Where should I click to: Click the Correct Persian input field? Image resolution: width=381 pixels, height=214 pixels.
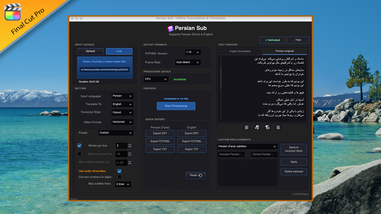[x=264, y=154]
